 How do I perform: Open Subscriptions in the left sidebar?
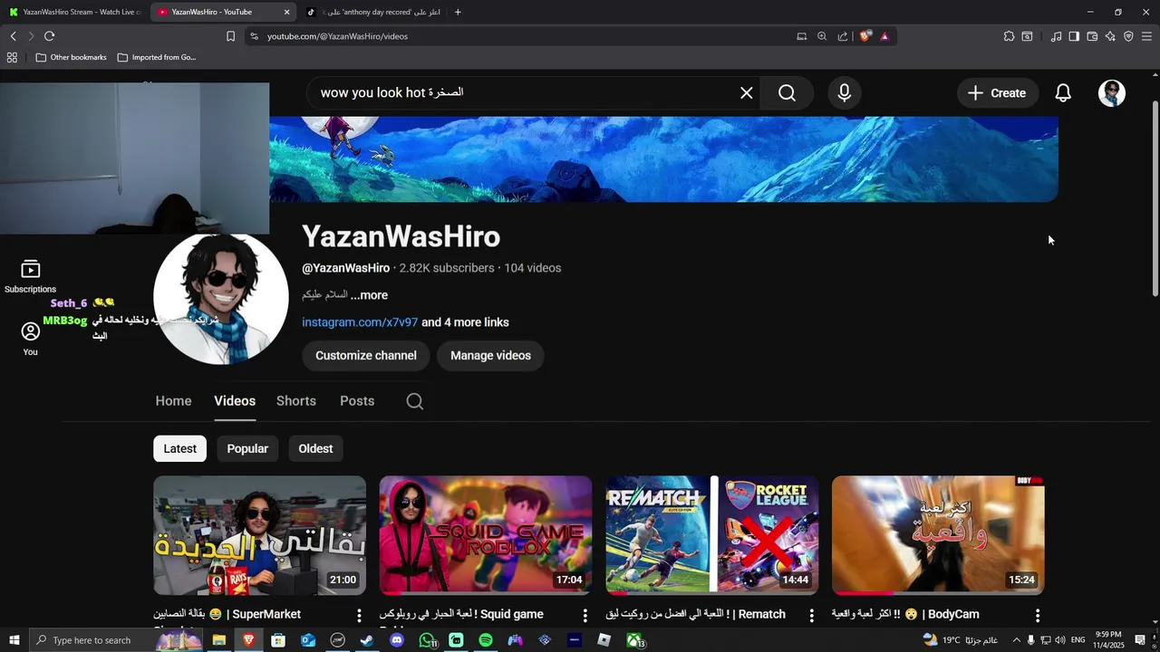coord(30,276)
